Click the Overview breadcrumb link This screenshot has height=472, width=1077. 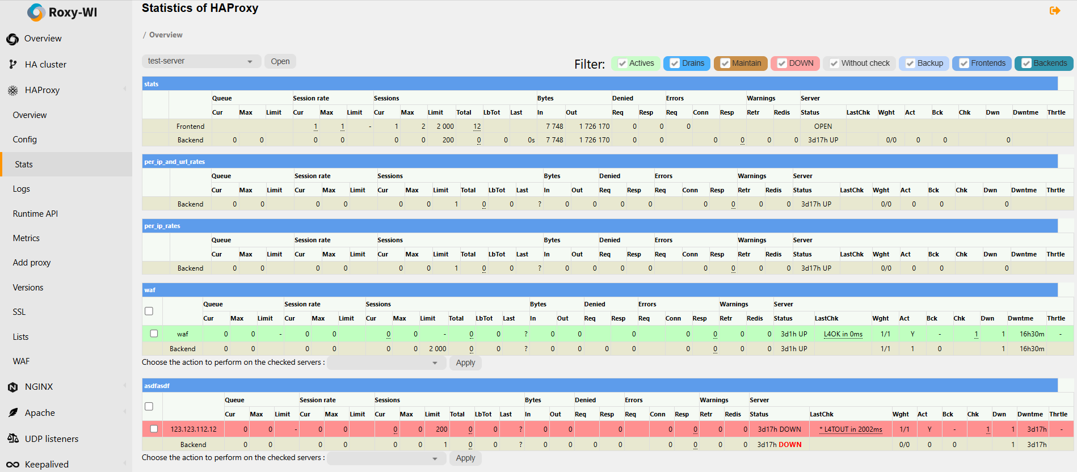(166, 35)
